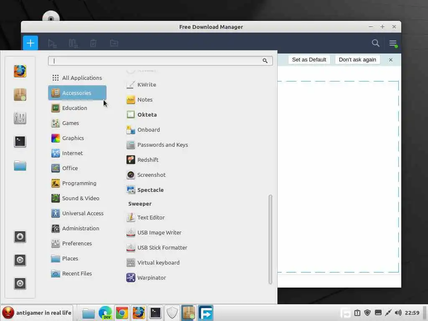Click the shield icon in taskbar

point(172,313)
